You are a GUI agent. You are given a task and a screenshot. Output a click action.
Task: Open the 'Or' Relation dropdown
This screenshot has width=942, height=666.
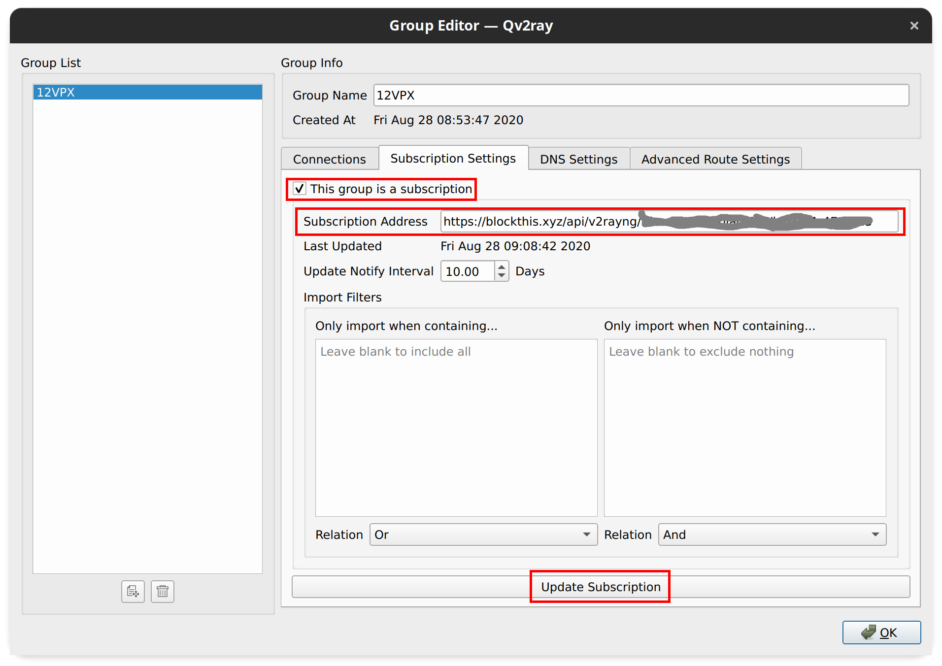pyautogui.click(x=483, y=534)
